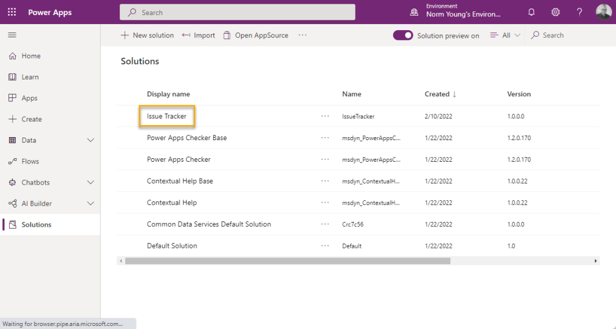
Task: Click the environment globe icon
Action: tap(414, 12)
